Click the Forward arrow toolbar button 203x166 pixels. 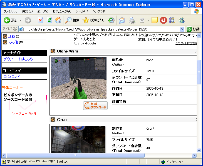coord(28,20)
